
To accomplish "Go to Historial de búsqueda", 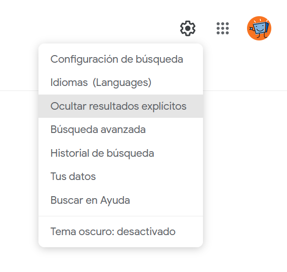I will click(x=120, y=153).
